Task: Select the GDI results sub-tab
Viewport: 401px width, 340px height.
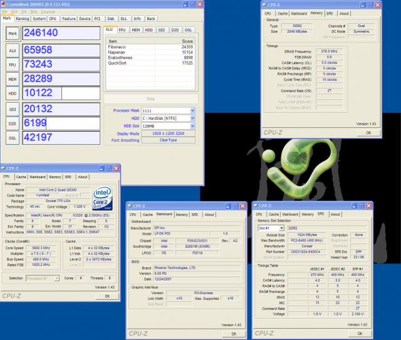Action: coord(162,30)
